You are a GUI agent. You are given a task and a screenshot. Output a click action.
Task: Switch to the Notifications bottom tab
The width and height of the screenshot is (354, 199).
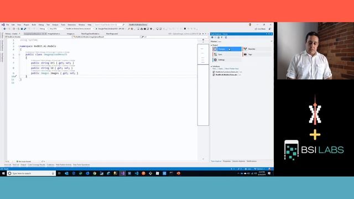(252, 161)
